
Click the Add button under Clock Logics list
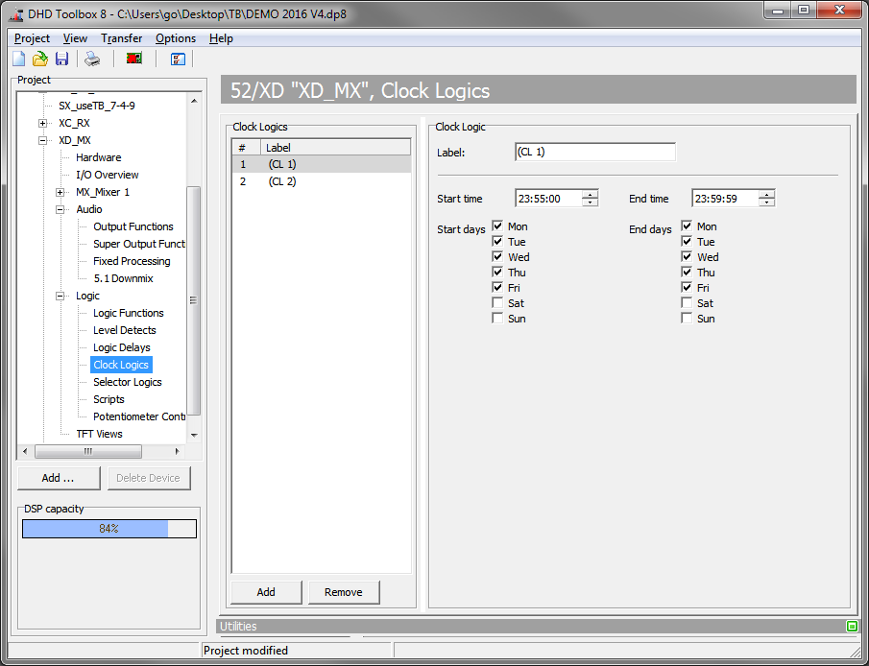click(x=266, y=592)
